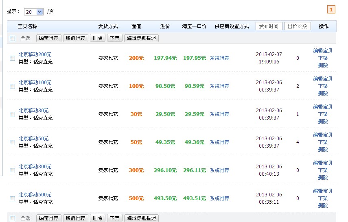Viewport: 348px width, 222px height.
Task: Click 编辑宝贝 for 北京移动100元
Action: tap(323, 79)
